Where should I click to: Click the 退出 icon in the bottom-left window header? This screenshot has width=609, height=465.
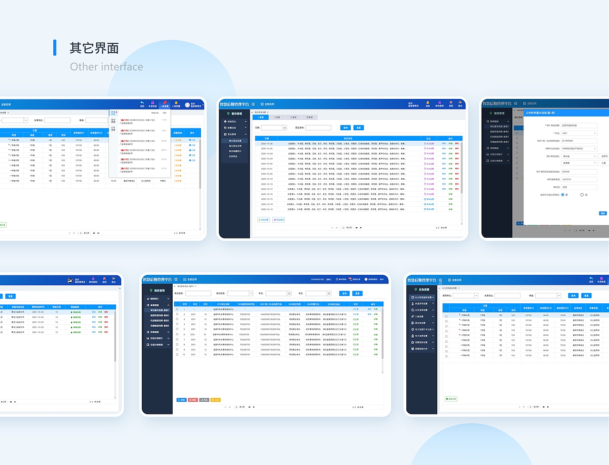click(x=114, y=279)
